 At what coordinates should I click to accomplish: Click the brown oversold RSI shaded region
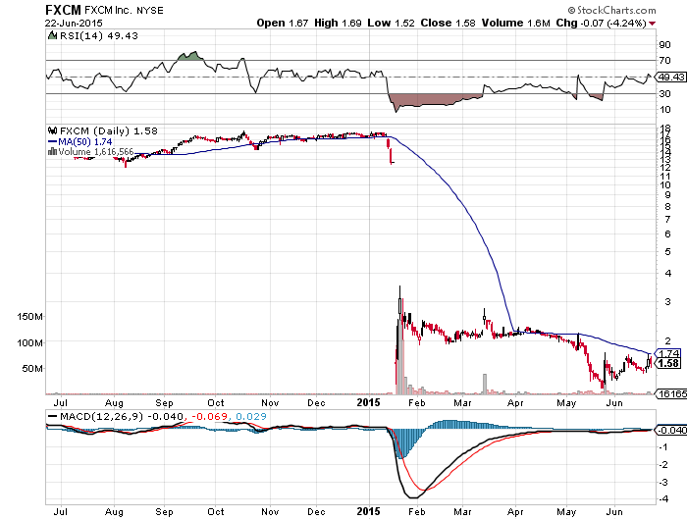(432, 100)
